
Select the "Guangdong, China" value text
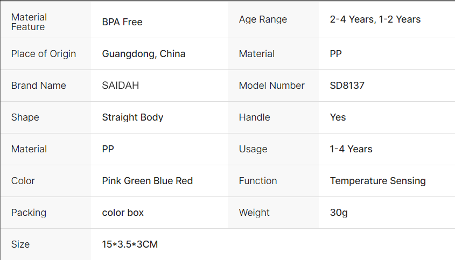tap(144, 54)
